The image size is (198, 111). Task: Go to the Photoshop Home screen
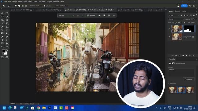pyautogui.click(x=3, y=6)
